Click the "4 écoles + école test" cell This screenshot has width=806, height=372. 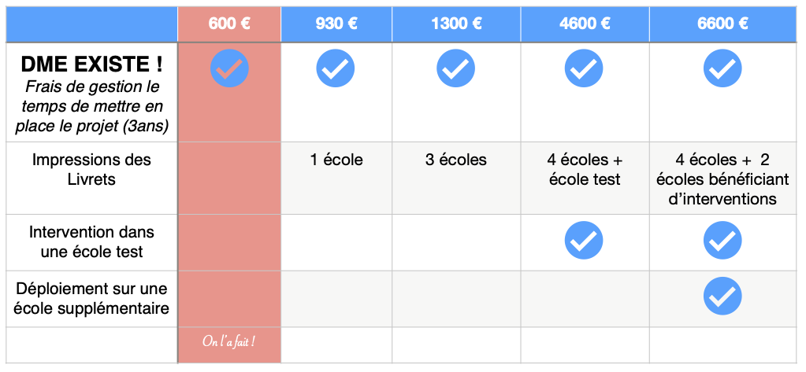585,178
